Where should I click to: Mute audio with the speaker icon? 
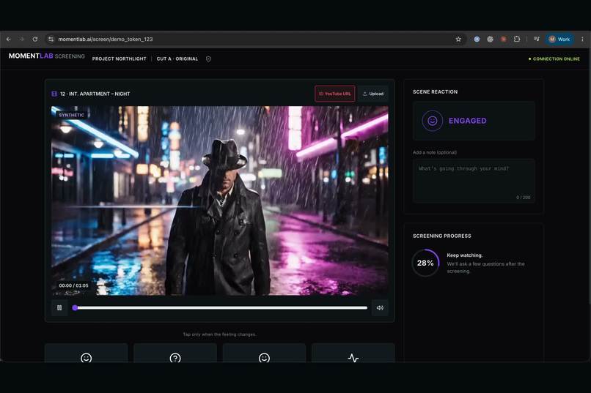click(x=380, y=307)
